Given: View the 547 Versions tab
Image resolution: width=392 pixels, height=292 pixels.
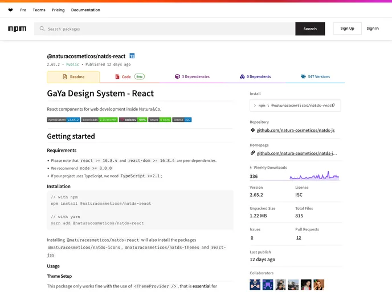Looking at the screenshot, I should 315,76.
